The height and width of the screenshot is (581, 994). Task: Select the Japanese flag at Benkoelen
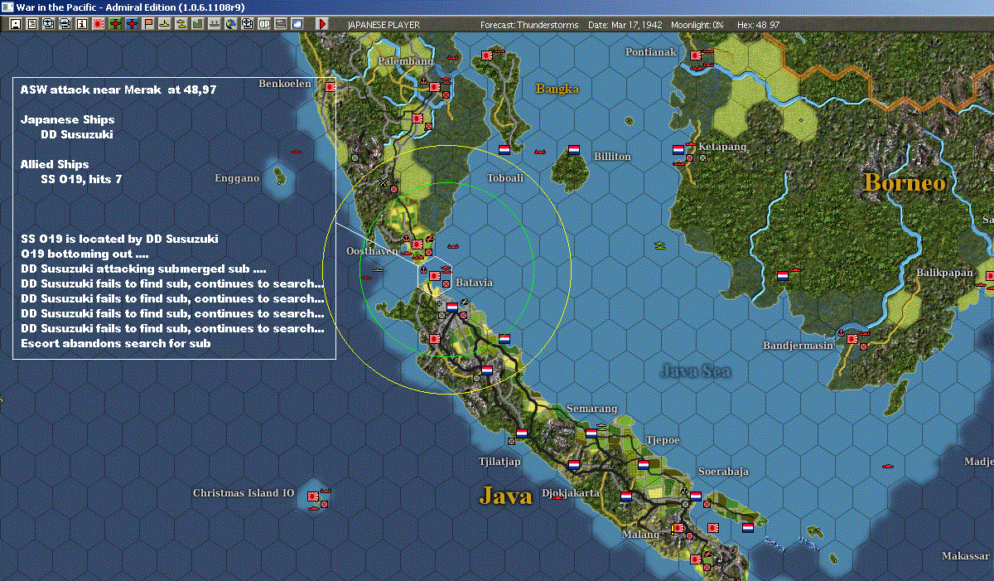[331, 86]
